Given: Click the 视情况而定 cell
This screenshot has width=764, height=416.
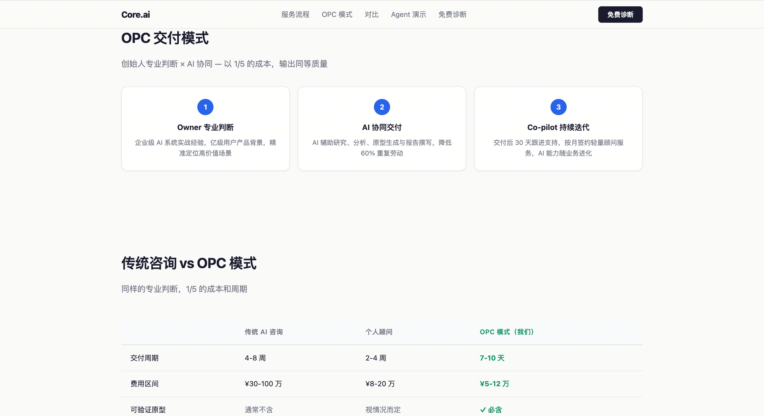Looking at the screenshot, I should (x=383, y=410).
